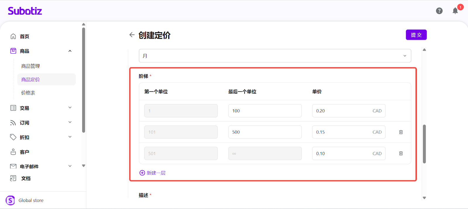Open the Global store switcher icon
Screen dimensions: 468x209
tap(10, 200)
